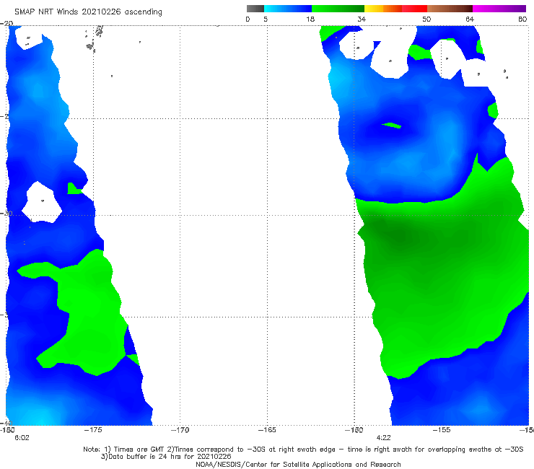Click the brown segment of the color bar
This screenshot has width=534, height=469.
click(450, 9)
